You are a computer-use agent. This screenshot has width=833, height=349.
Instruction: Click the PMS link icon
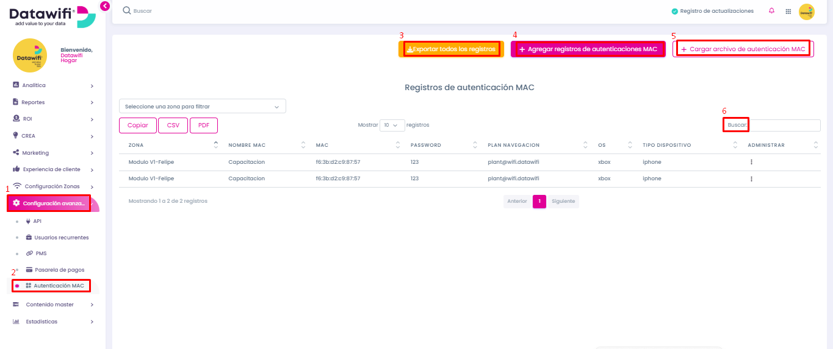coord(29,253)
